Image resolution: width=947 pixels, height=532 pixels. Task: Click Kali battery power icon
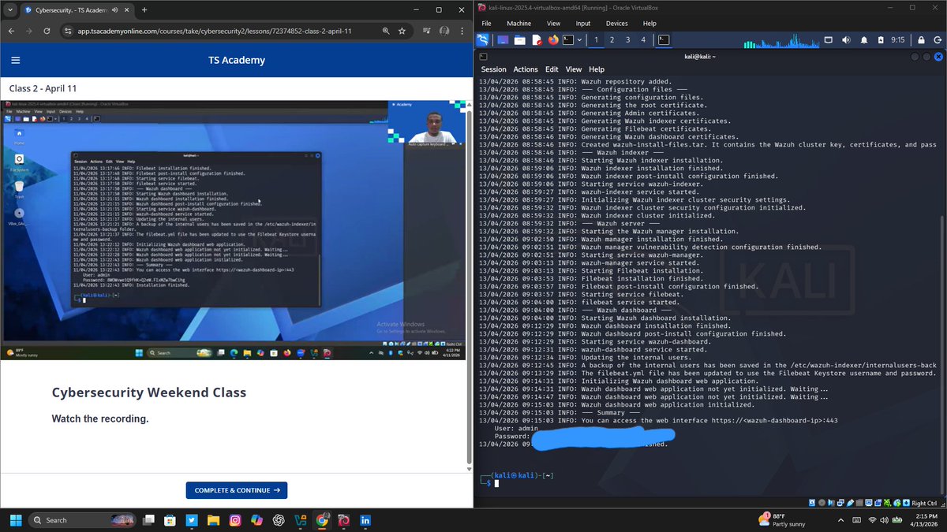(x=879, y=39)
